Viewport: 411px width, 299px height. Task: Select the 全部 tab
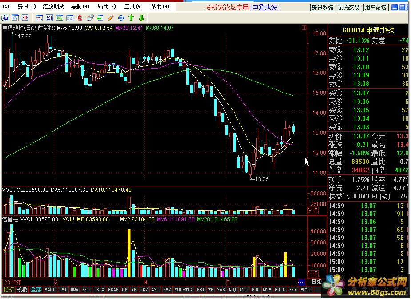[x=36, y=290]
